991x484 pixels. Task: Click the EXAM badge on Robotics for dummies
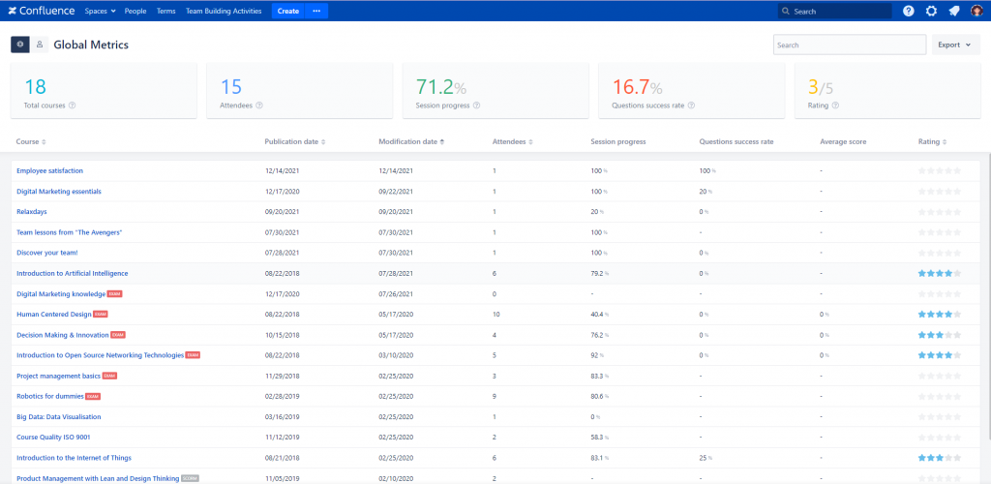(x=93, y=396)
